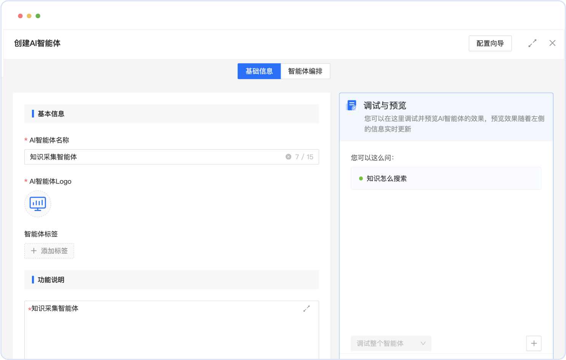This screenshot has width=566, height=360.
Task: Click the 基本信息 section heading
Action: coord(51,114)
